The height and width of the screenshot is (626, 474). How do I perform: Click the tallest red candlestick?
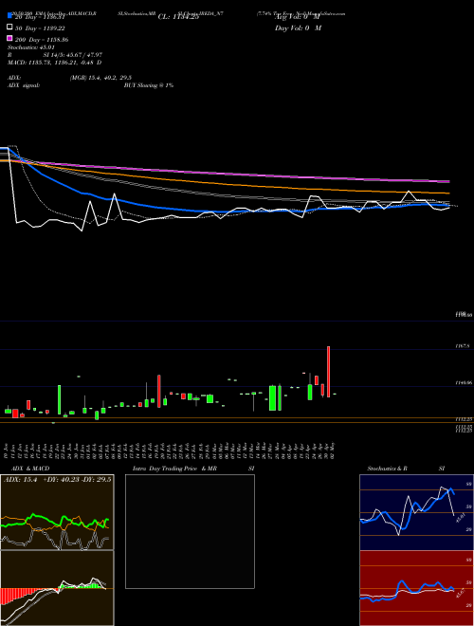(328, 372)
